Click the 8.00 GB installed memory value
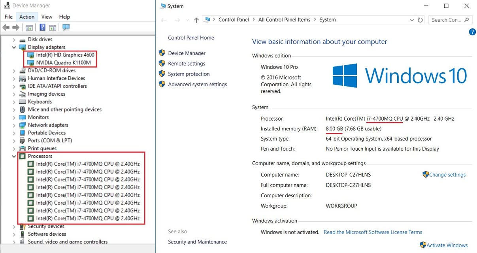Viewport: 477px width, 253px height. [334, 129]
